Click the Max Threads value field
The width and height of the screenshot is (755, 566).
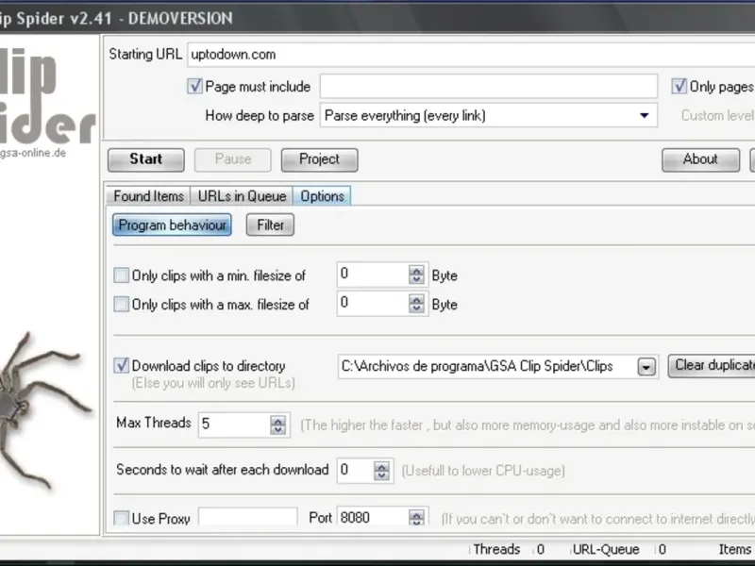coord(234,424)
